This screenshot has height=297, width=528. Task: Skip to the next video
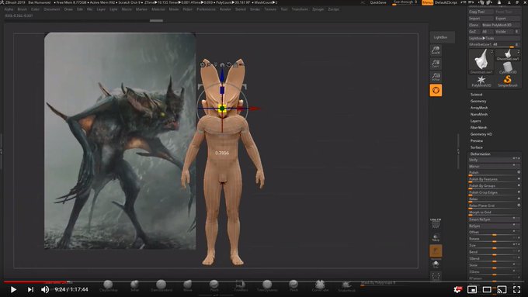(x=30, y=289)
